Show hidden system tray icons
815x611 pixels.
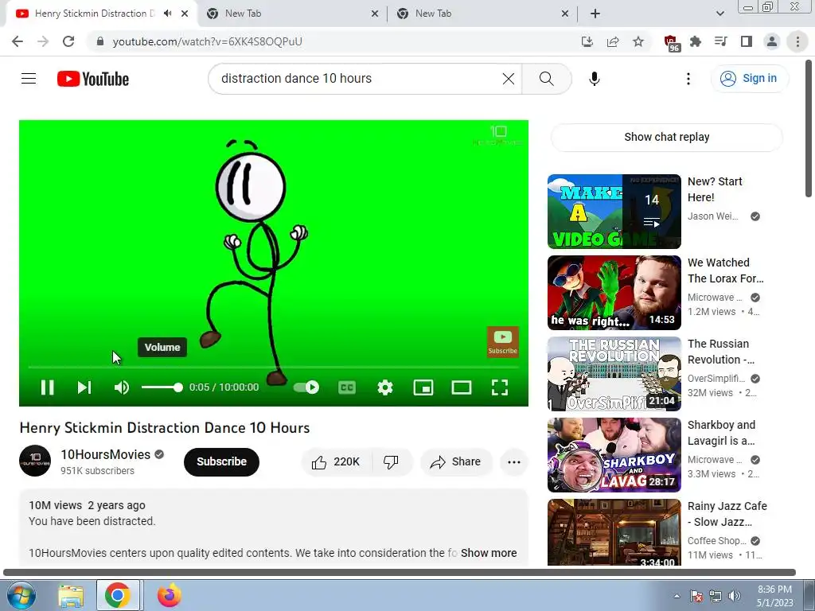click(677, 596)
